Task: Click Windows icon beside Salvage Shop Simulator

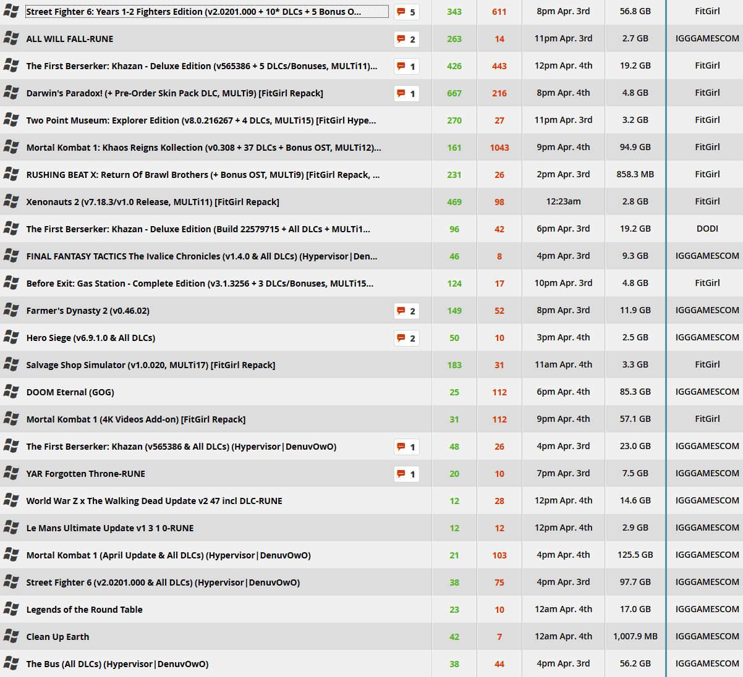Action: pyautogui.click(x=11, y=364)
